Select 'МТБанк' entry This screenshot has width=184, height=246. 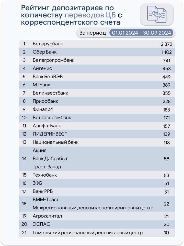[x=41, y=85]
